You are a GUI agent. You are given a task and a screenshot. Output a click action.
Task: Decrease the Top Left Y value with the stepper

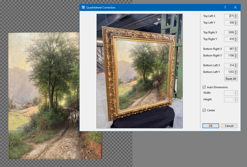click(236, 23)
